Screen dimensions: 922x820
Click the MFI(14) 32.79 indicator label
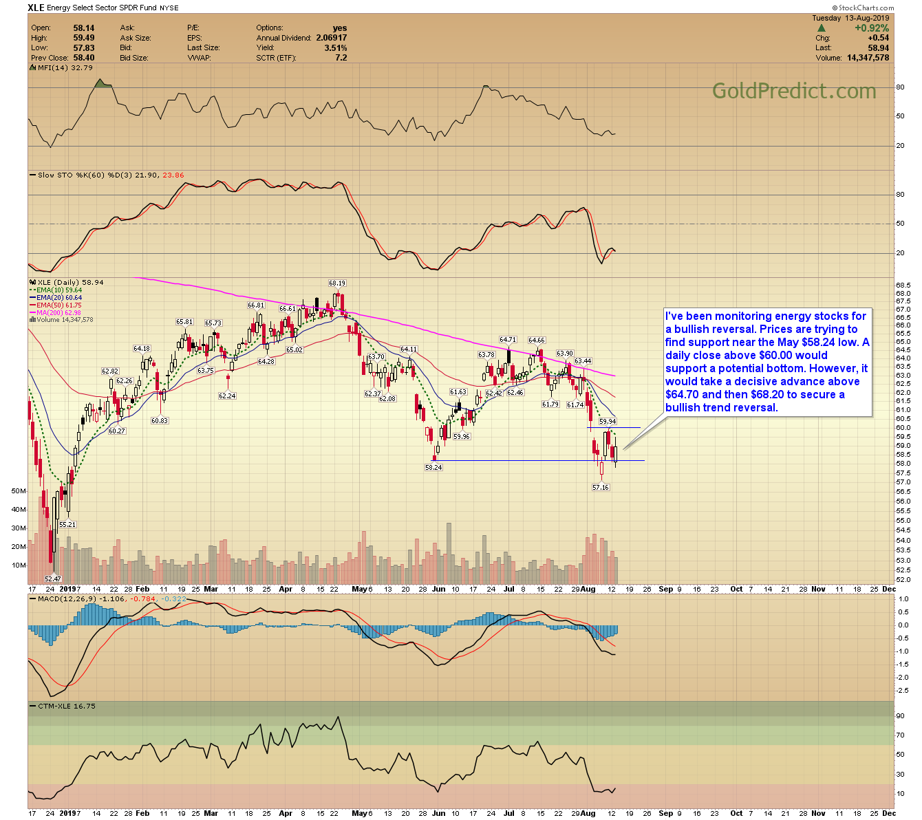[x=61, y=67]
